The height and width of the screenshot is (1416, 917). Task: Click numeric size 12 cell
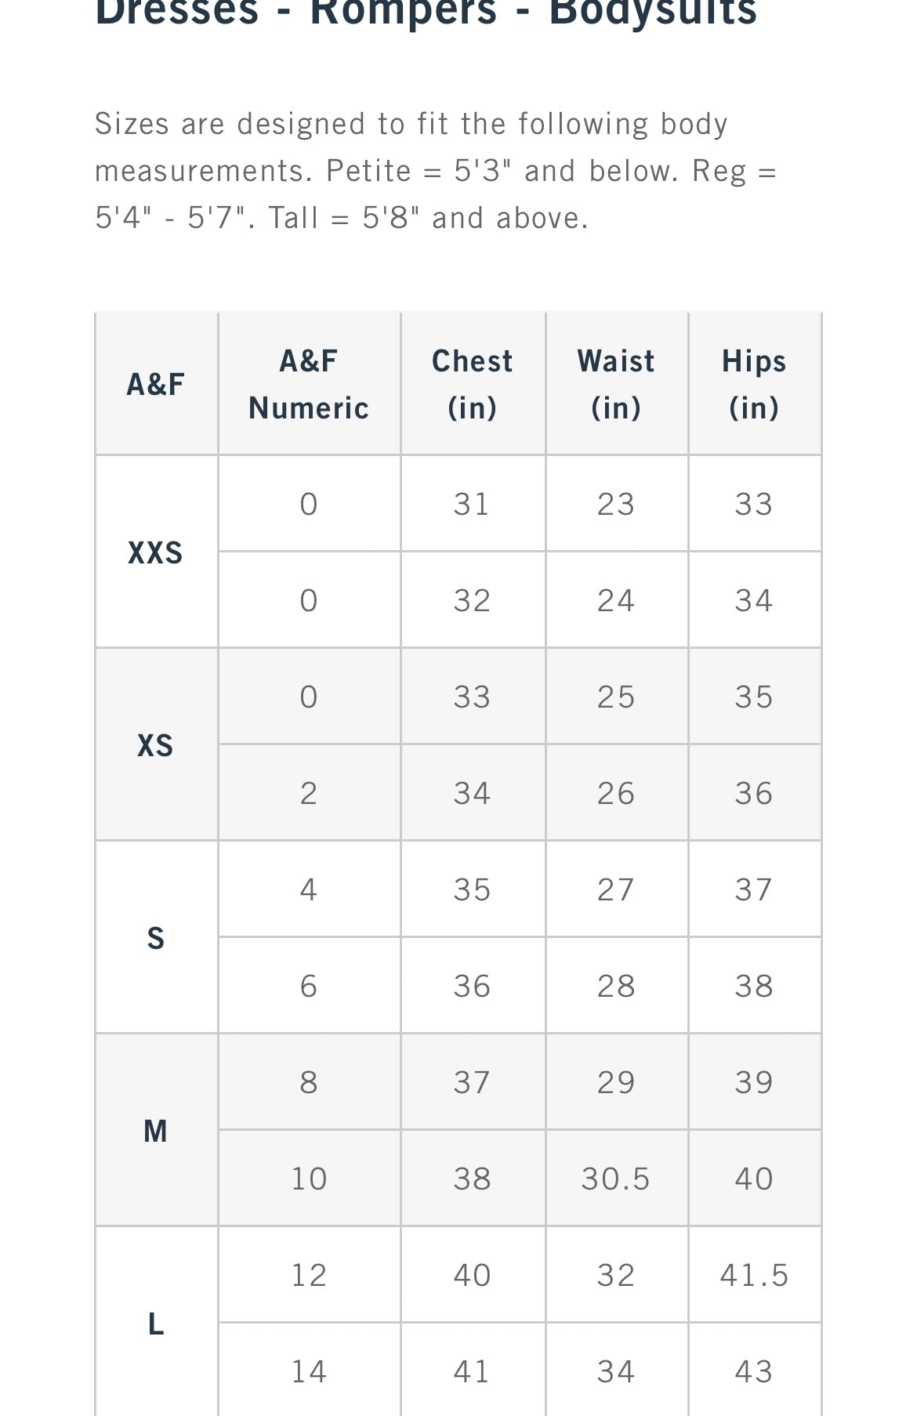click(309, 1275)
